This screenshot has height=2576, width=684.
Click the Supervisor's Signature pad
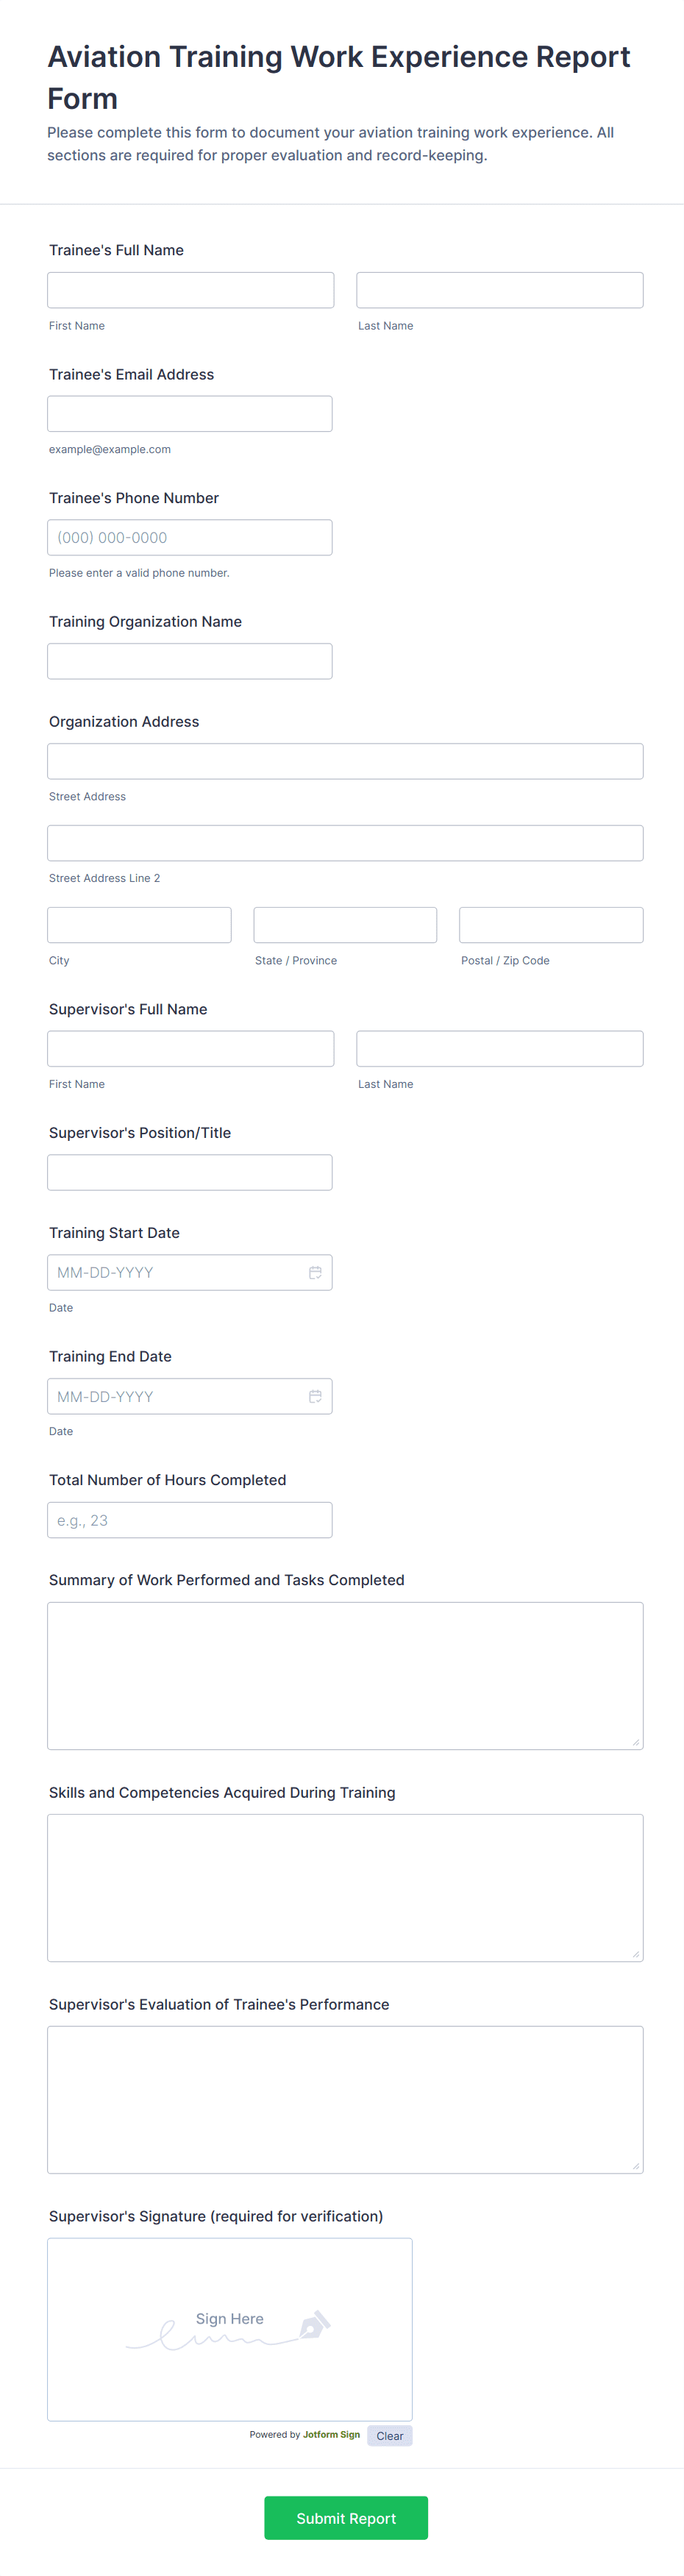point(229,2328)
